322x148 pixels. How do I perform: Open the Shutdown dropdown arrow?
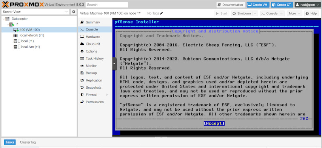255,14
